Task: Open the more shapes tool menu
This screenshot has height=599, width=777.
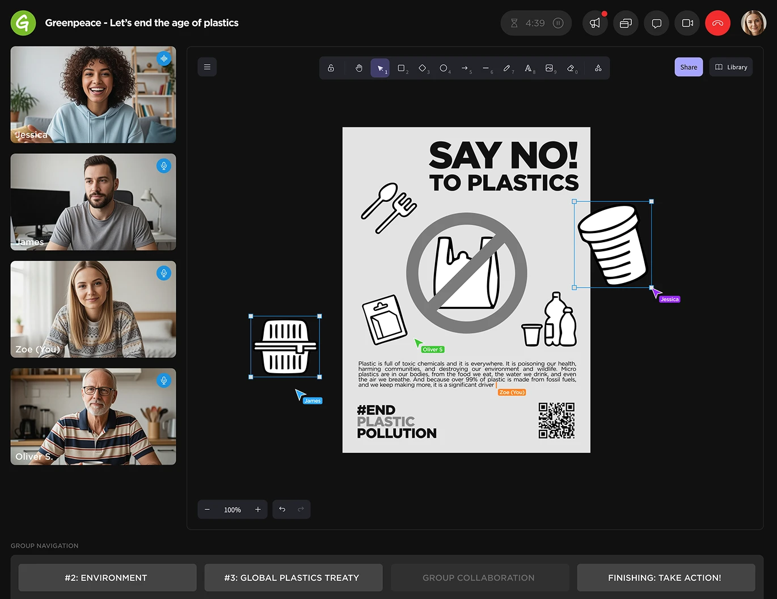Action: (x=598, y=68)
